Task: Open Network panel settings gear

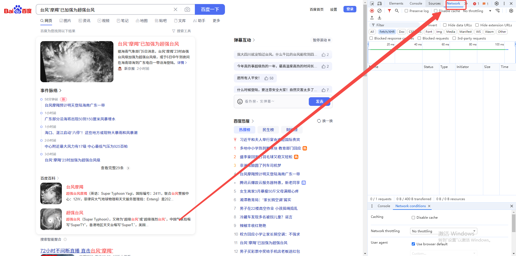Action: [x=511, y=11]
